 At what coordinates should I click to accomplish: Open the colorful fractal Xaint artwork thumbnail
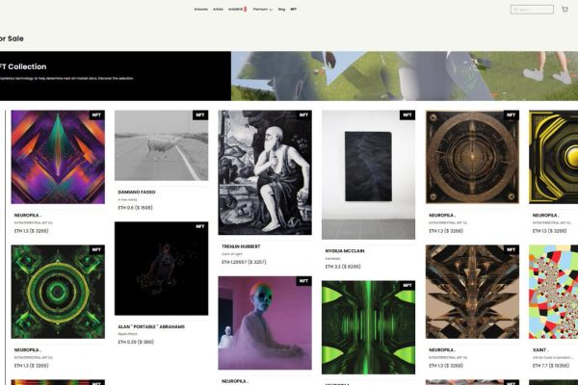point(553,292)
